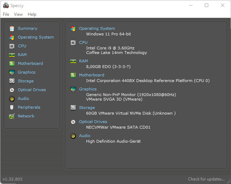Click the NECVMWar VMware SATA CD01 text
Image resolution: width=231 pixels, height=184 pixels.
pyautogui.click(x=118, y=127)
